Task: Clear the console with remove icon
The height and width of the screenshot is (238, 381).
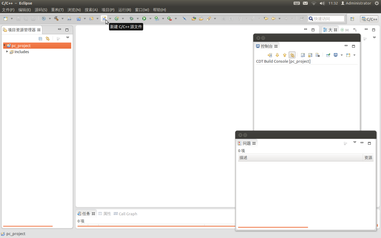Action: [317, 55]
